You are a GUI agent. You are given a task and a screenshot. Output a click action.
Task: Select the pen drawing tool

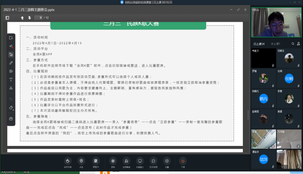(x=11, y=63)
